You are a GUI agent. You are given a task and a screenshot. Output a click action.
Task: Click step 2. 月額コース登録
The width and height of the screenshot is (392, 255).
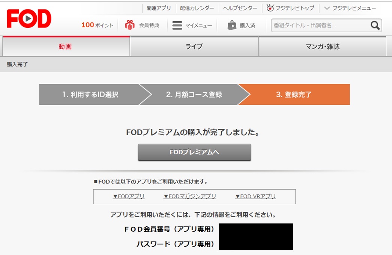click(x=194, y=94)
